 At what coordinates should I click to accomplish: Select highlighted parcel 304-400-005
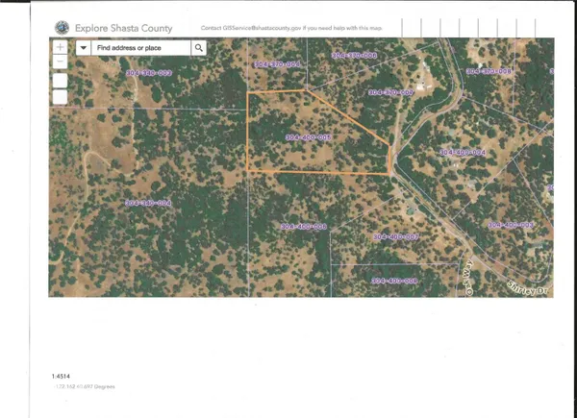click(309, 137)
